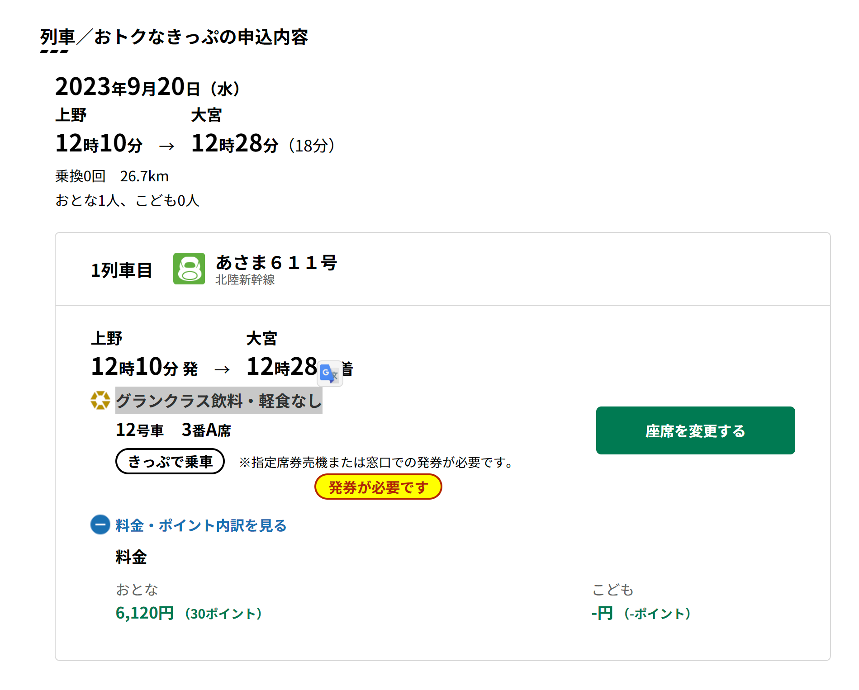The image size is (859, 690).
Task: Open the Google Translate popup icon
Action: pyautogui.click(x=329, y=373)
